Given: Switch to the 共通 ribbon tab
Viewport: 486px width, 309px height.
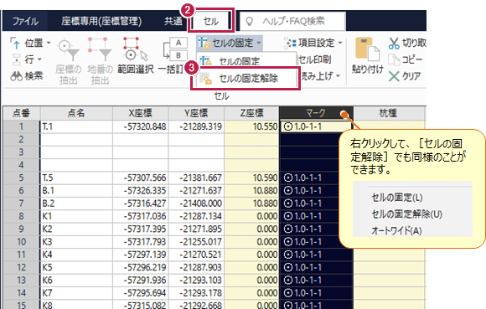Looking at the screenshot, I should coord(173,21).
